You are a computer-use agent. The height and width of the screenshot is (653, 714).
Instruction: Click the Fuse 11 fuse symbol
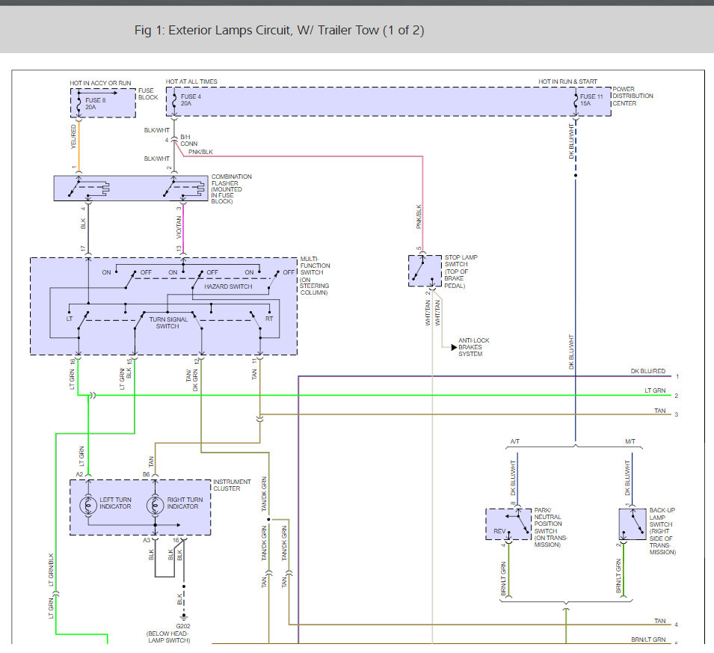click(x=576, y=101)
